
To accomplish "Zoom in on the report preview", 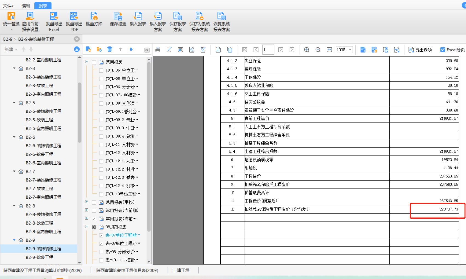I will click(x=307, y=50).
